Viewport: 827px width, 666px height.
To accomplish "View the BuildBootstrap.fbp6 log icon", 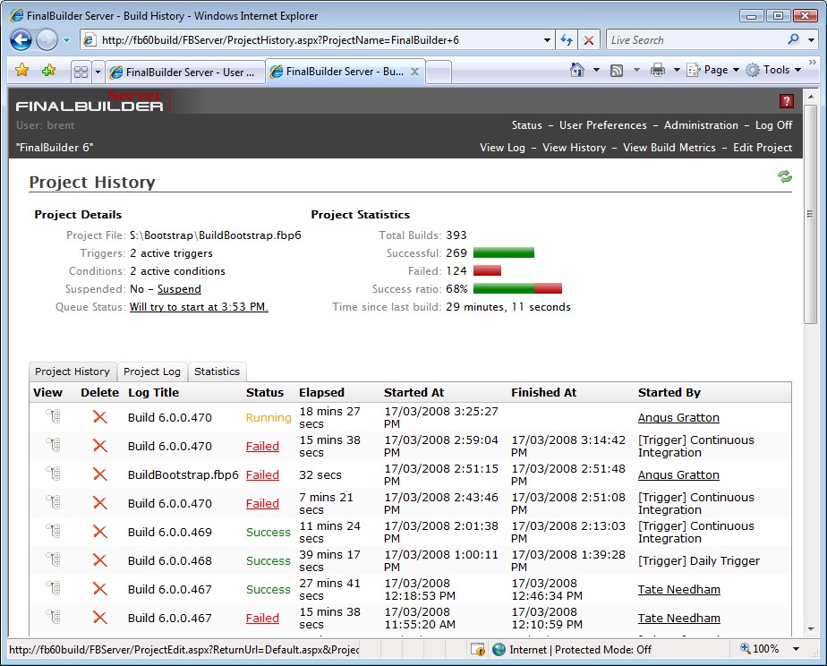I will coord(54,474).
